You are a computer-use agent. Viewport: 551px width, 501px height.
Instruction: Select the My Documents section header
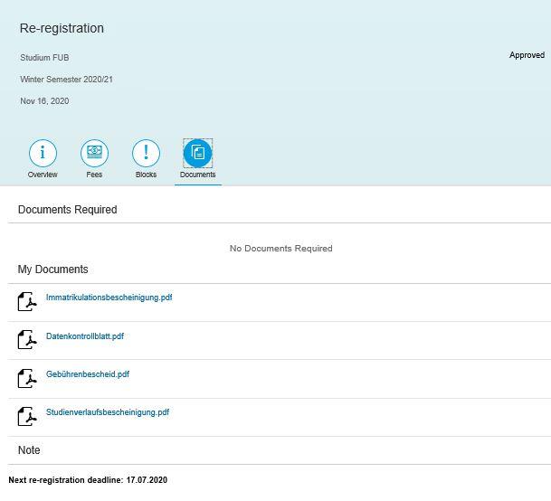pos(53,269)
